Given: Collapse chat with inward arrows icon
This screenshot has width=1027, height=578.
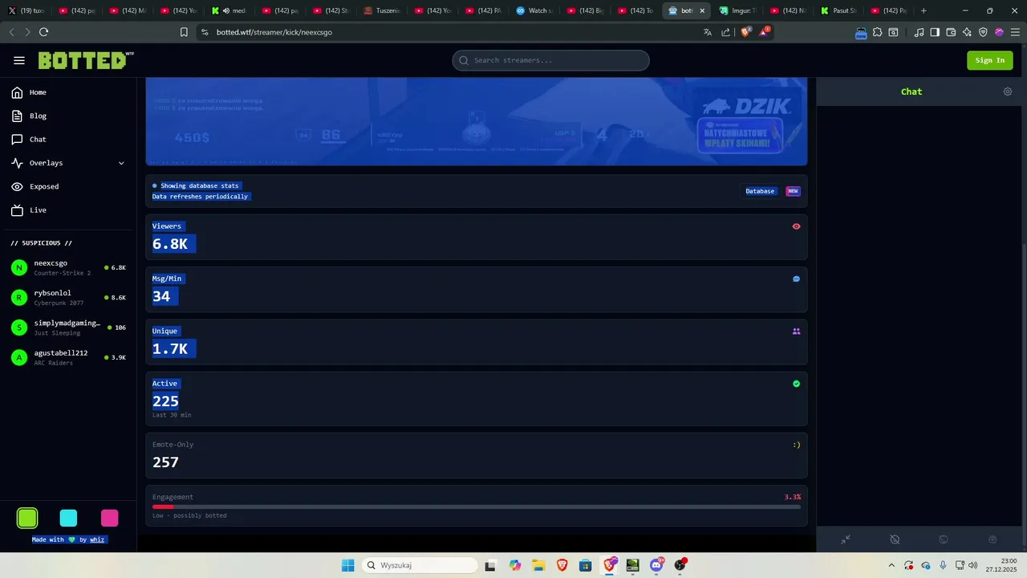Looking at the screenshot, I should click(x=846, y=539).
